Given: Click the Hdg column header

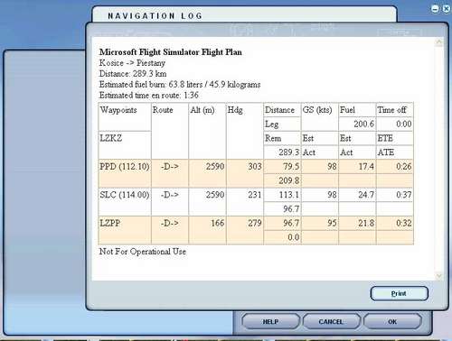Looking at the screenshot, I should click(244, 131).
